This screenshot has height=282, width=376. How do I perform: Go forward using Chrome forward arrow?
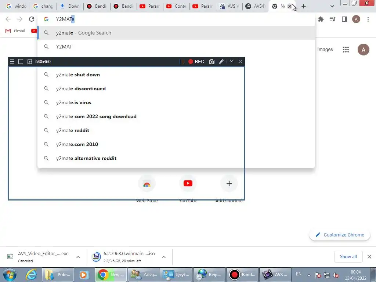point(20,19)
